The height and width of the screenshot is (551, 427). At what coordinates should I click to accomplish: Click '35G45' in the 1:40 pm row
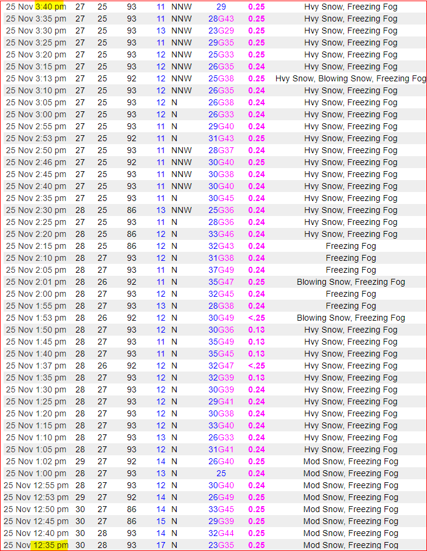click(x=221, y=354)
